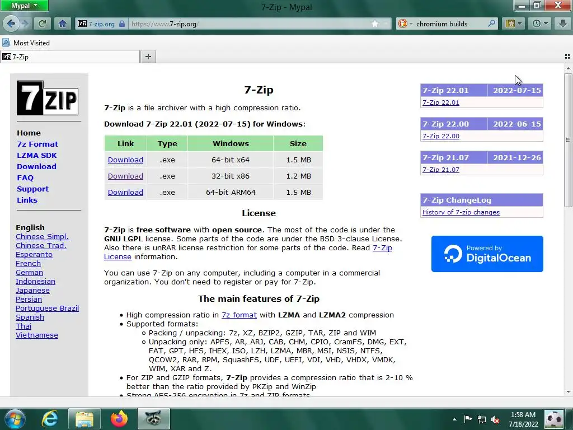The width and height of the screenshot is (573, 430).
Task: Follow the 7z format link
Action: click(x=239, y=315)
